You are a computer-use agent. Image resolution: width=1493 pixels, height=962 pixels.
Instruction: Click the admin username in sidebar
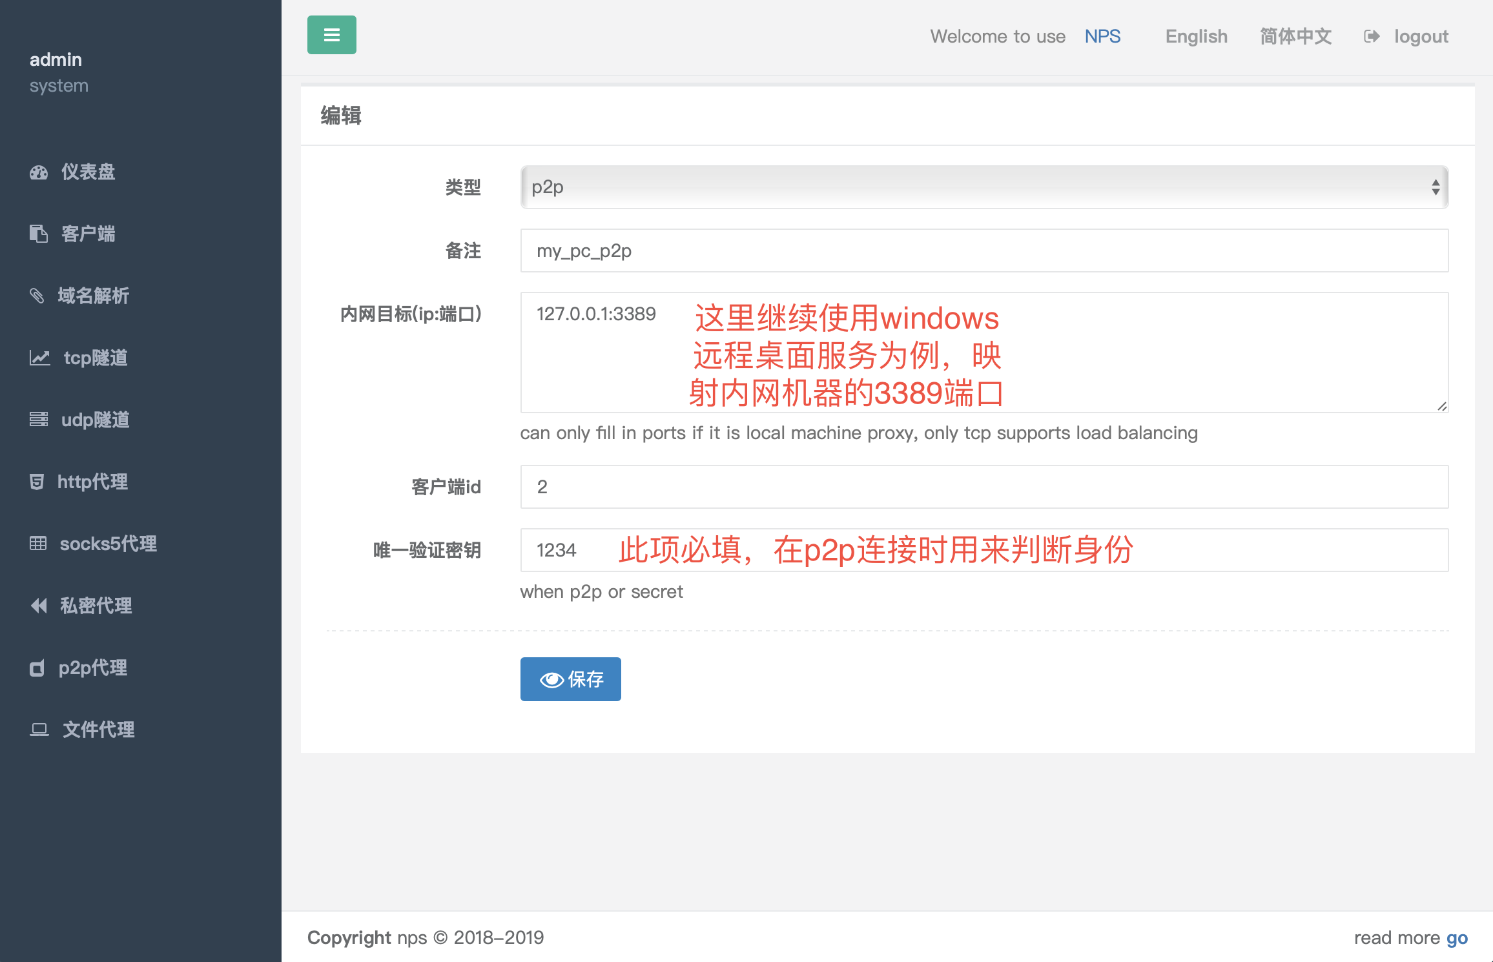pyautogui.click(x=56, y=59)
